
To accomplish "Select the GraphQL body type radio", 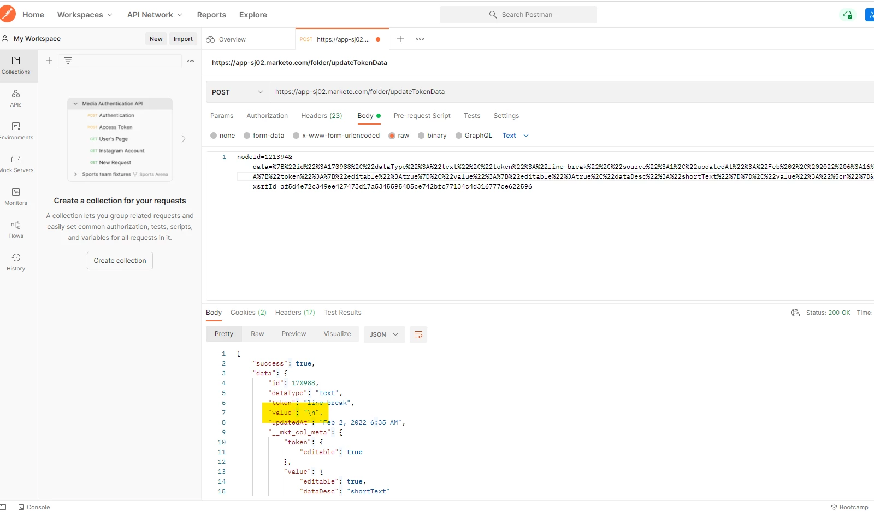I will pos(459,136).
